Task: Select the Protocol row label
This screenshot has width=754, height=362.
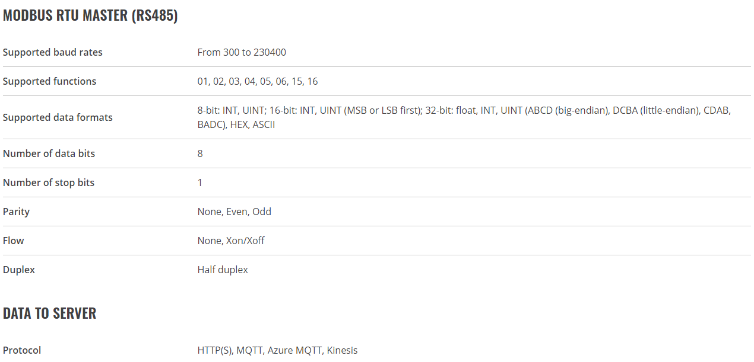Action: (22, 350)
